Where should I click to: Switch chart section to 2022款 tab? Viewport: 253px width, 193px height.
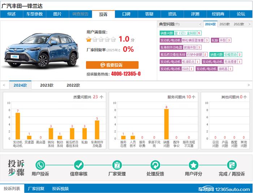(x=73, y=85)
